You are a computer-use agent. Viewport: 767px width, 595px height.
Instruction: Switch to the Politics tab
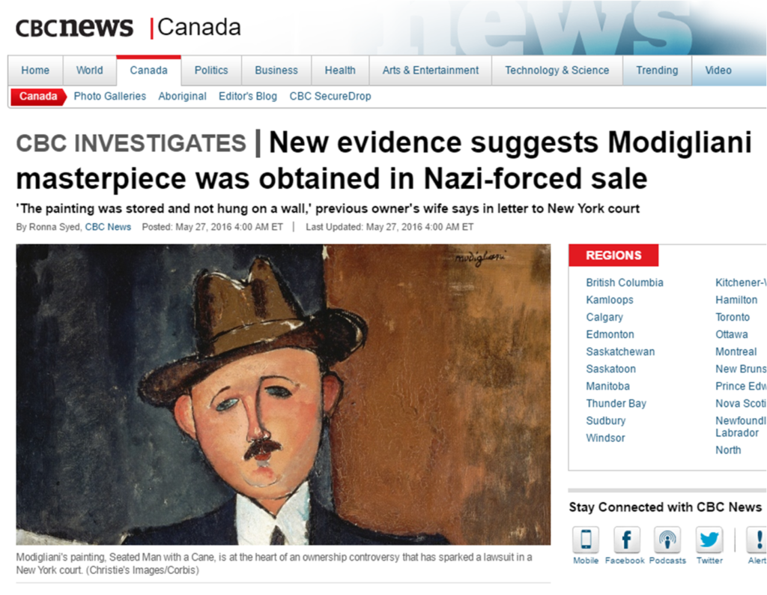(211, 70)
